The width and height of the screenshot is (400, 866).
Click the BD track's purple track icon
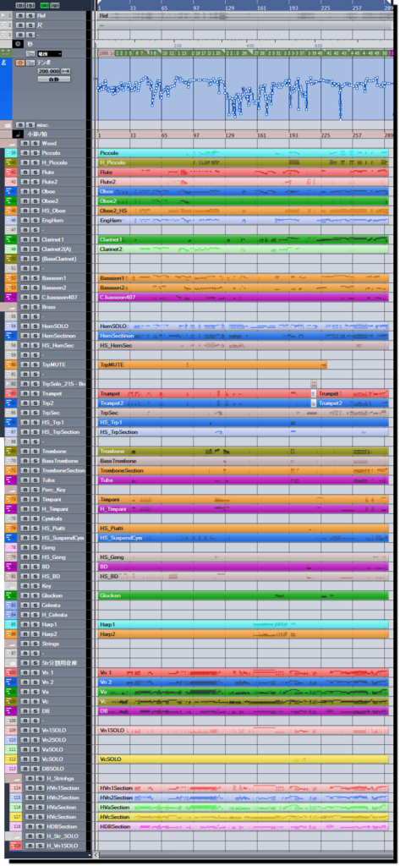pyautogui.click(x=10, y=567)
